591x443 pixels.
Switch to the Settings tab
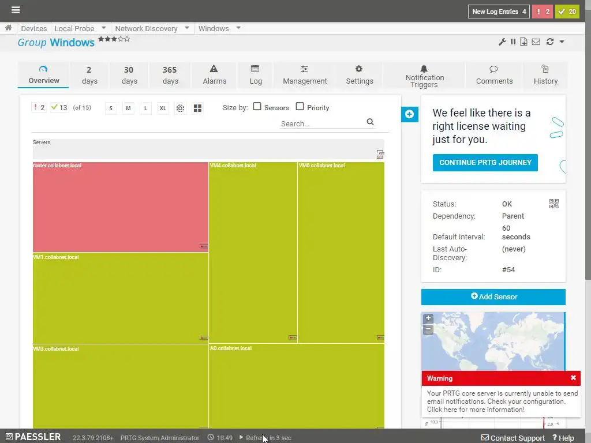pos(359,76)
